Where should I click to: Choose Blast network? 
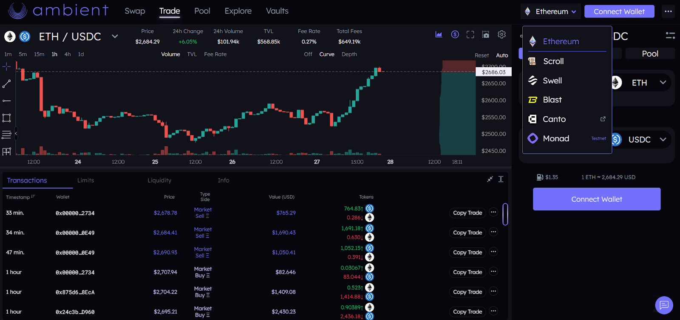(x=567, y=100)
